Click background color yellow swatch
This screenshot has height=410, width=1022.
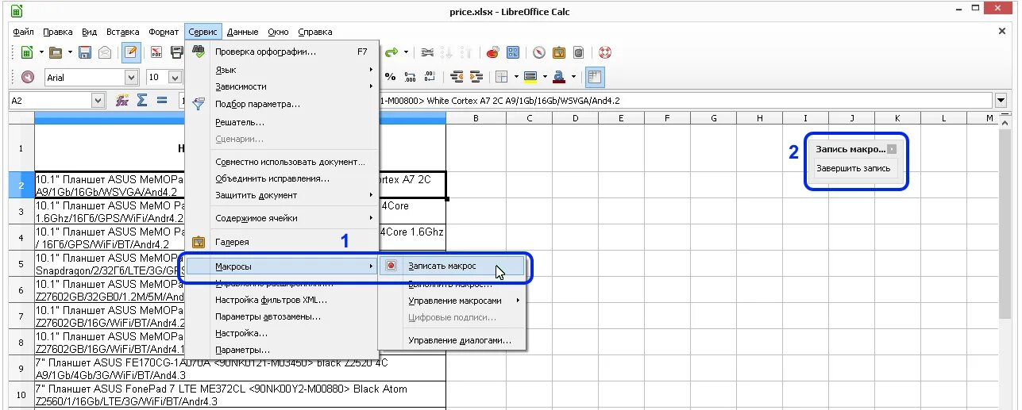pos(531,77)
